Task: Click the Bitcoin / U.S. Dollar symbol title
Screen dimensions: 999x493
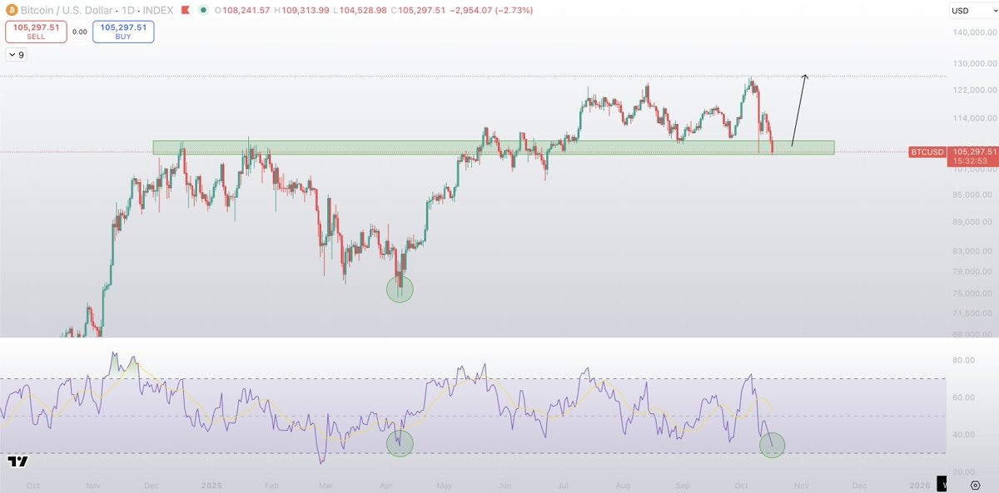Action: [x=72, y=11]
